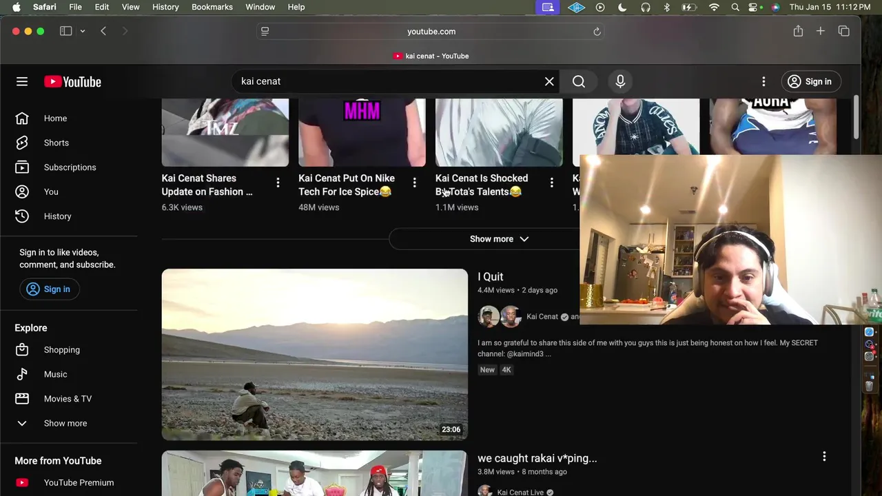Viewport: 882px width, 496px height.
Task: Visit the Kai Cenat Live channel link
Action: click(520, 493)
